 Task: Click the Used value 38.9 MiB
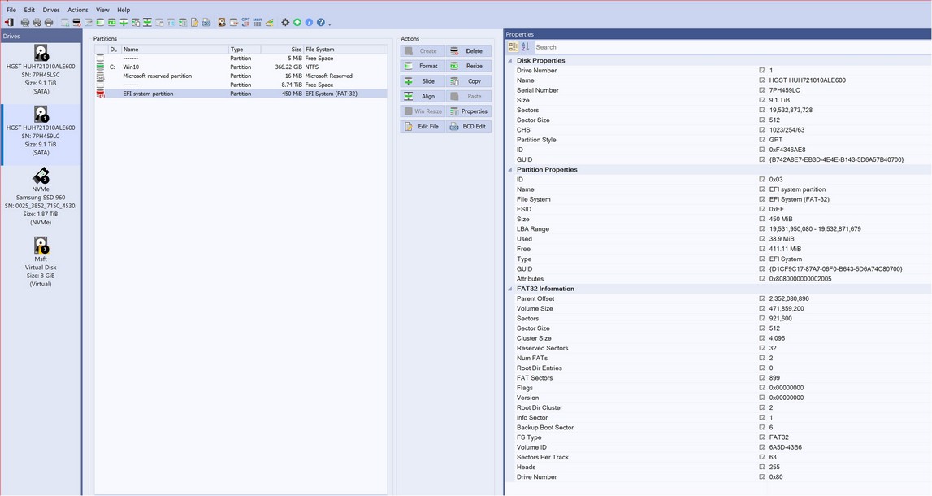pos(782,239)
